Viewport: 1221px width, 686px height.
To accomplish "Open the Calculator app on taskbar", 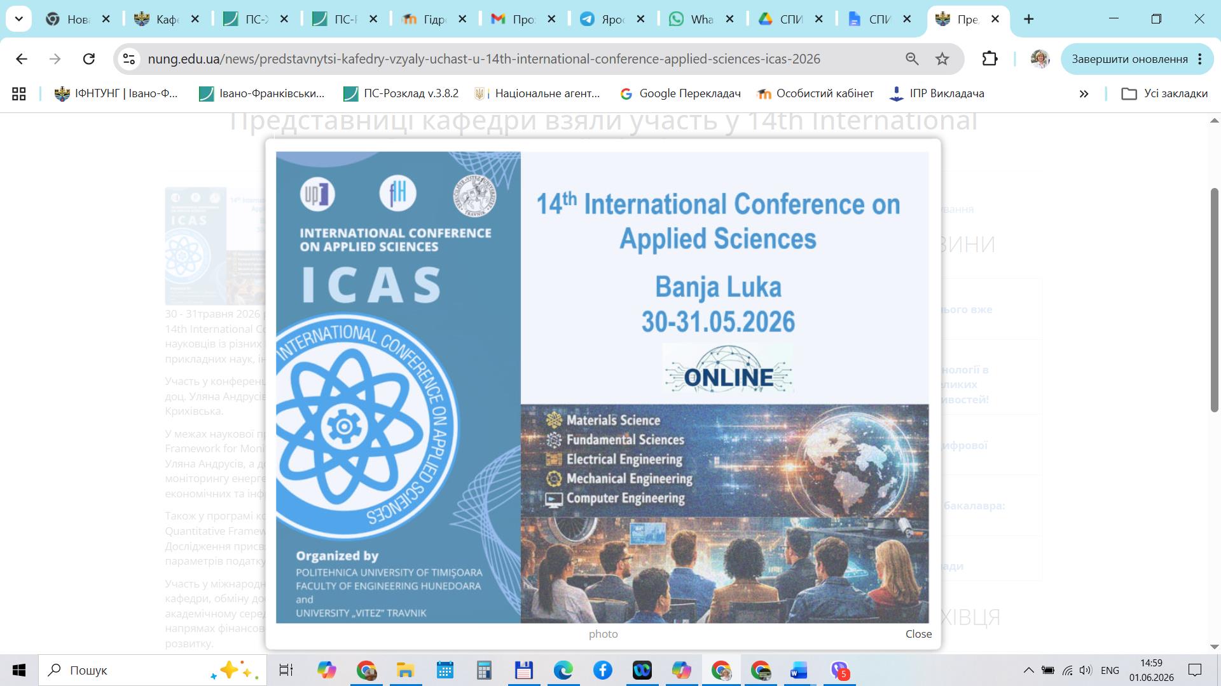I will pyautogui.click(x=484, y=670).
